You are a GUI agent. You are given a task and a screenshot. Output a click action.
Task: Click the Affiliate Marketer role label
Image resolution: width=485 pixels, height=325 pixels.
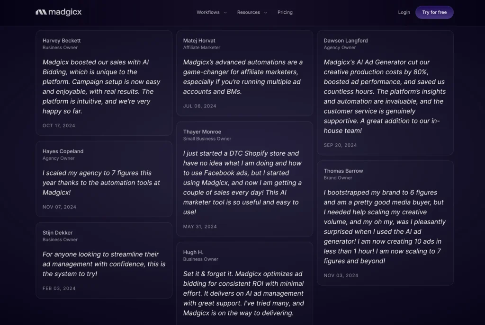point(202,48)
